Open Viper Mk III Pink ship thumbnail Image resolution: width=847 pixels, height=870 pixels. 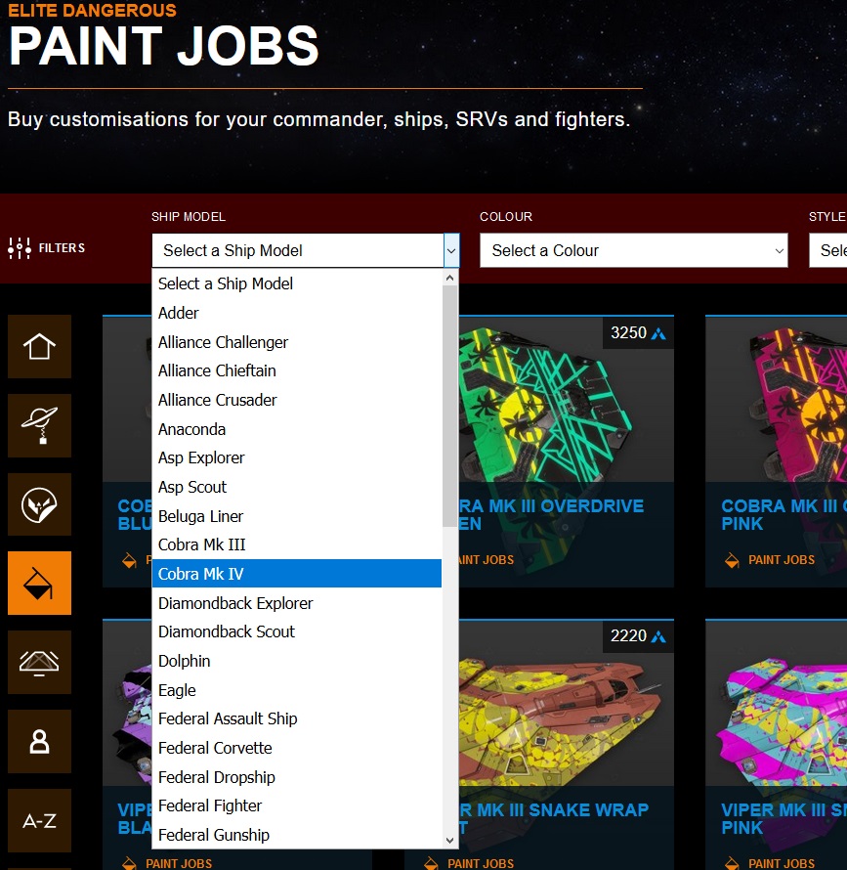(776, 703)
